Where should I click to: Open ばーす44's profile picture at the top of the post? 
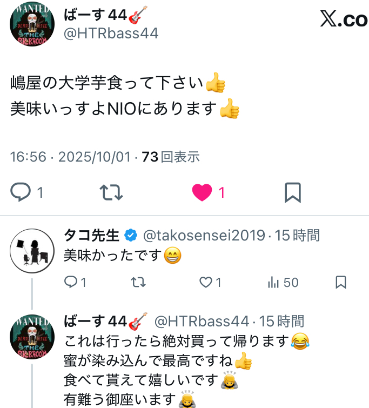pyautogui.click(x=32, y=24)
